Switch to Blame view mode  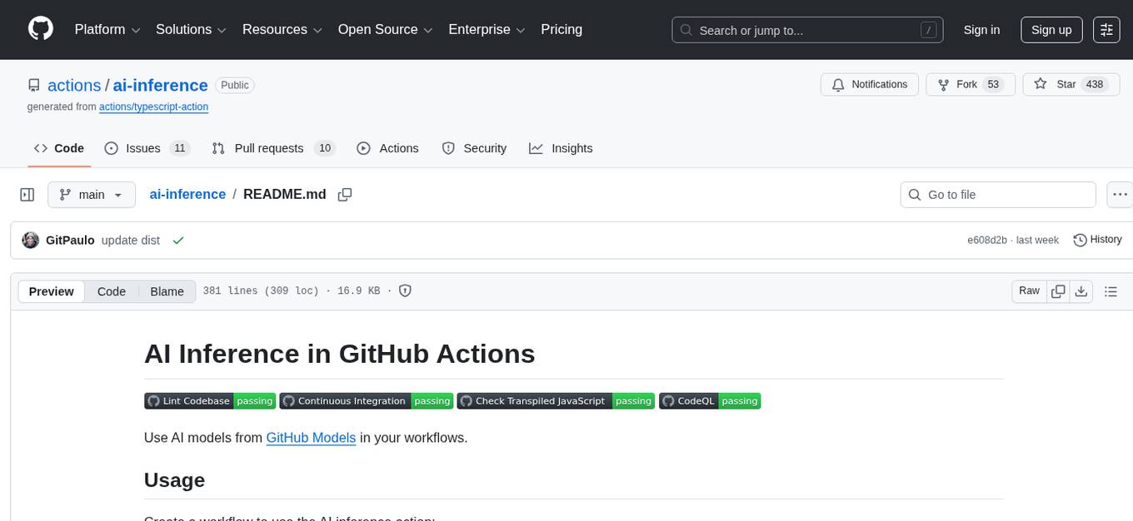pyautogui.click(x=167, y=291)
